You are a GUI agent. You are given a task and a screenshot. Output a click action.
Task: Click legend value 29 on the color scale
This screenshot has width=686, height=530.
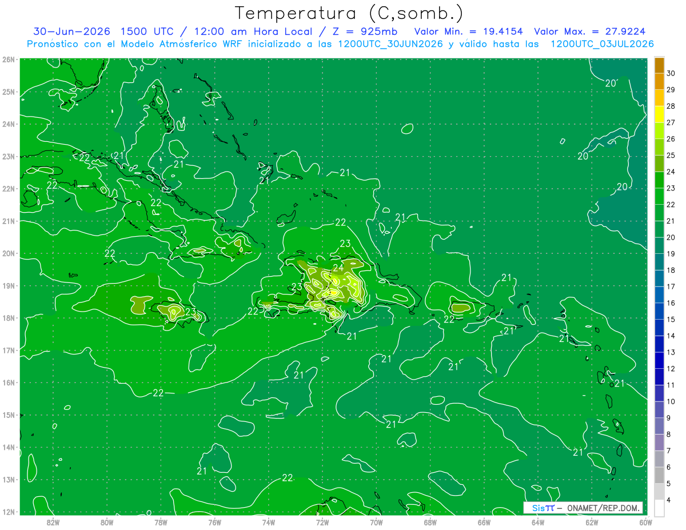point(671,90)
